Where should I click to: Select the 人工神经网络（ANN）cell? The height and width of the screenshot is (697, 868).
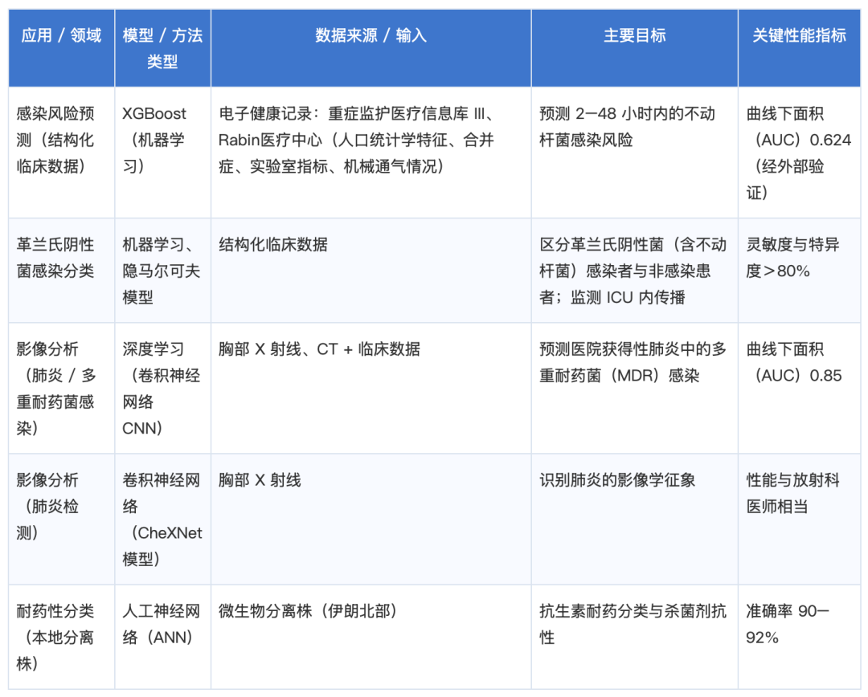(162, 637)
